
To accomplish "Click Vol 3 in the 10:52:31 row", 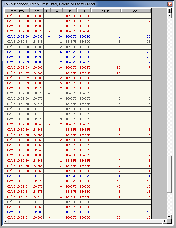I will [57, 197].
